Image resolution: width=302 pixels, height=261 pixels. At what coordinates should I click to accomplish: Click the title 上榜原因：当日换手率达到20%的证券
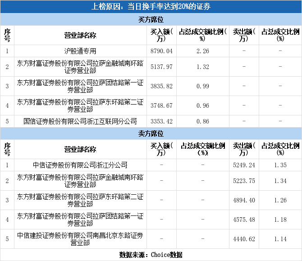point(151,7)
